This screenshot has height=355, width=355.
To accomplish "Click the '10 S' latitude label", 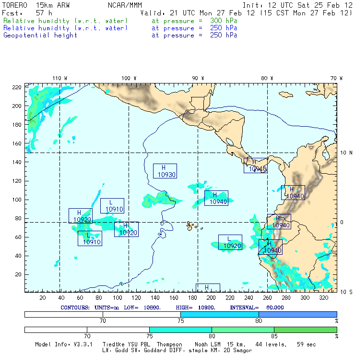I will pyautogui.click(x=346, y=292).
